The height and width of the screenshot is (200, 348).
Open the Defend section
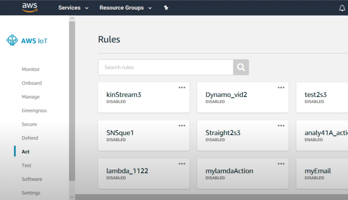click(x=30, y=138)
